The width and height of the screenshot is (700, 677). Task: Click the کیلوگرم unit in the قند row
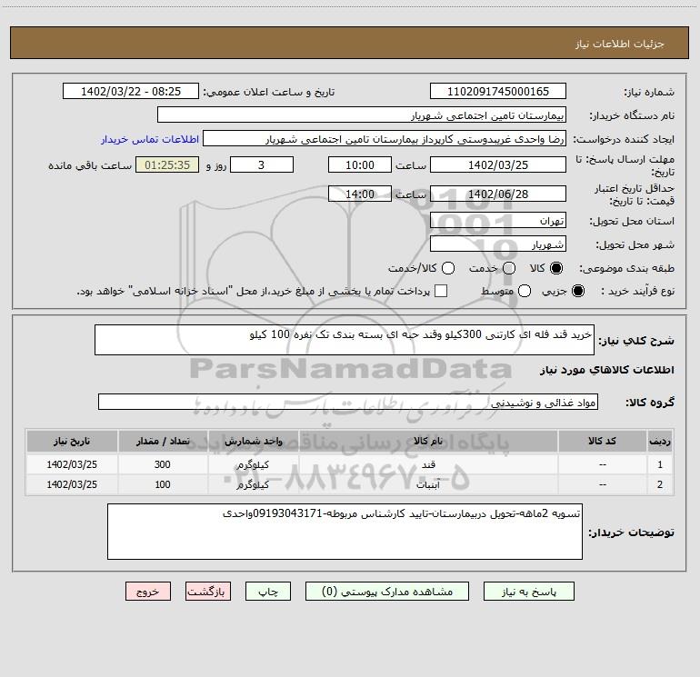click(253, 464)
